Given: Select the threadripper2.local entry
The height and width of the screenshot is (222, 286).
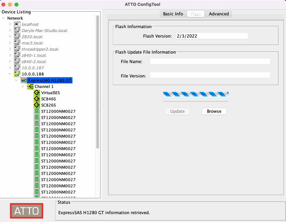Looking at the screenshot, I should pos(40,49).
